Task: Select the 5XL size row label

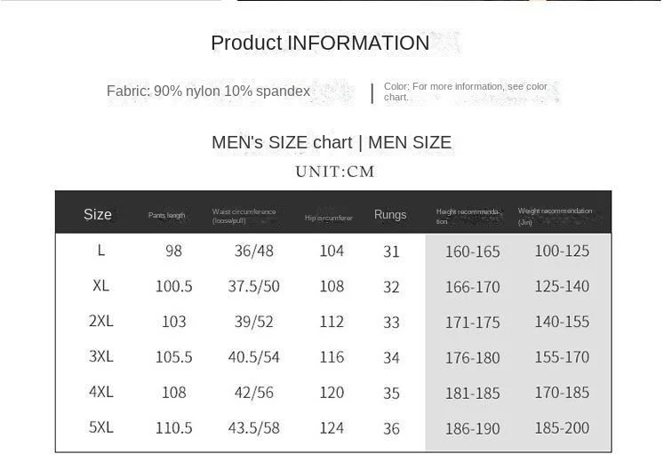Action: click(x=101, y=426)
